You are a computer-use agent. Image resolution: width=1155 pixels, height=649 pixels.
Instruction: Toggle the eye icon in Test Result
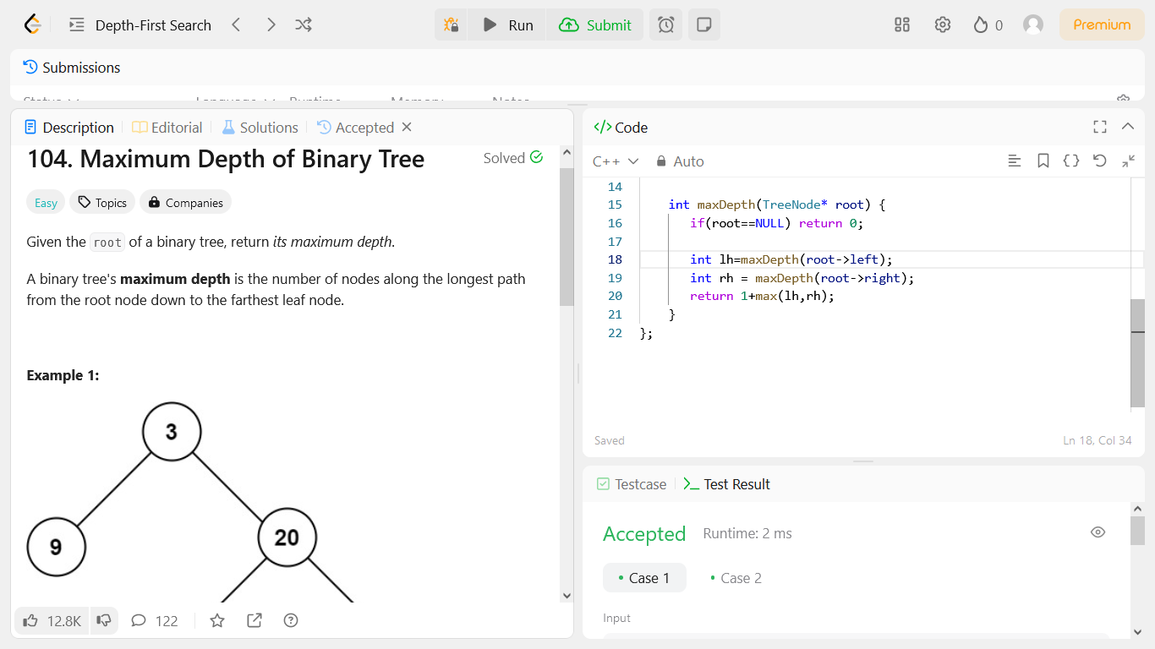1098,532
